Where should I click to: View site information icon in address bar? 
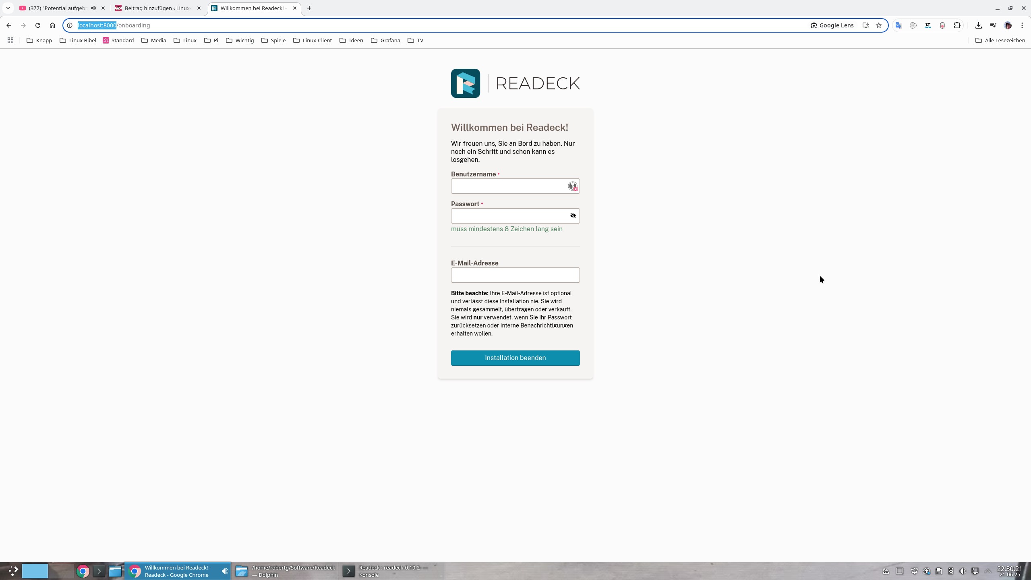pos(70,25)
